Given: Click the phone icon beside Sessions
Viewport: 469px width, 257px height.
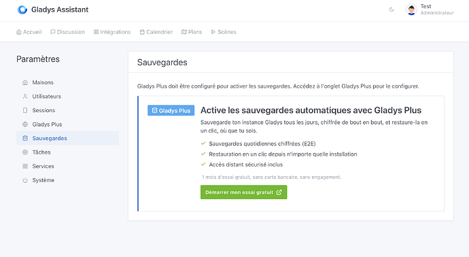Looking at the screenshot, I should pyautogui.click(x=25, y=110).
